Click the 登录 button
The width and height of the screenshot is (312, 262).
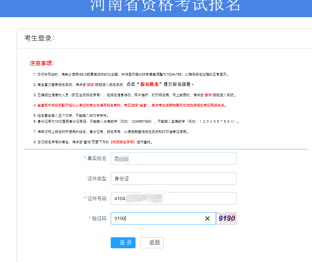(123, 243)
